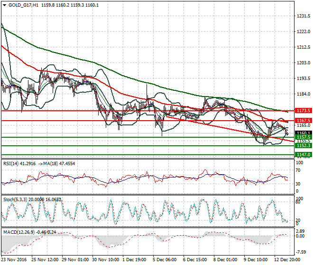Screen dimensions: 313x265
Task: Click the 1203.0 price axis value
Action: click(304, 63)
